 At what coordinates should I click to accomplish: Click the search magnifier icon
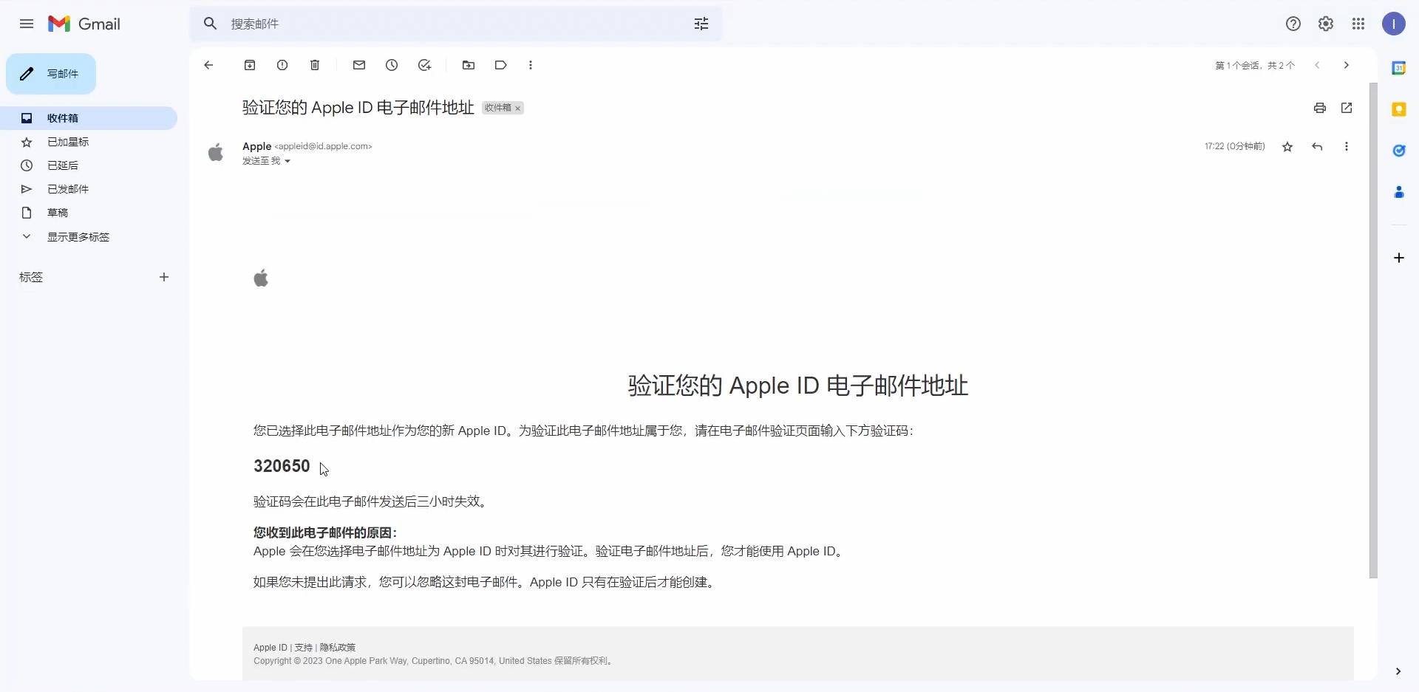click(x=211, y=24)
